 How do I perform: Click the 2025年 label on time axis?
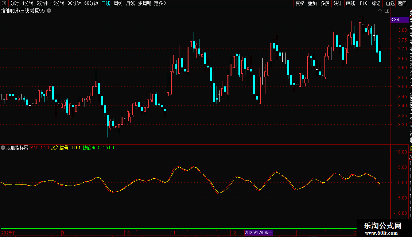click(8, 233)
